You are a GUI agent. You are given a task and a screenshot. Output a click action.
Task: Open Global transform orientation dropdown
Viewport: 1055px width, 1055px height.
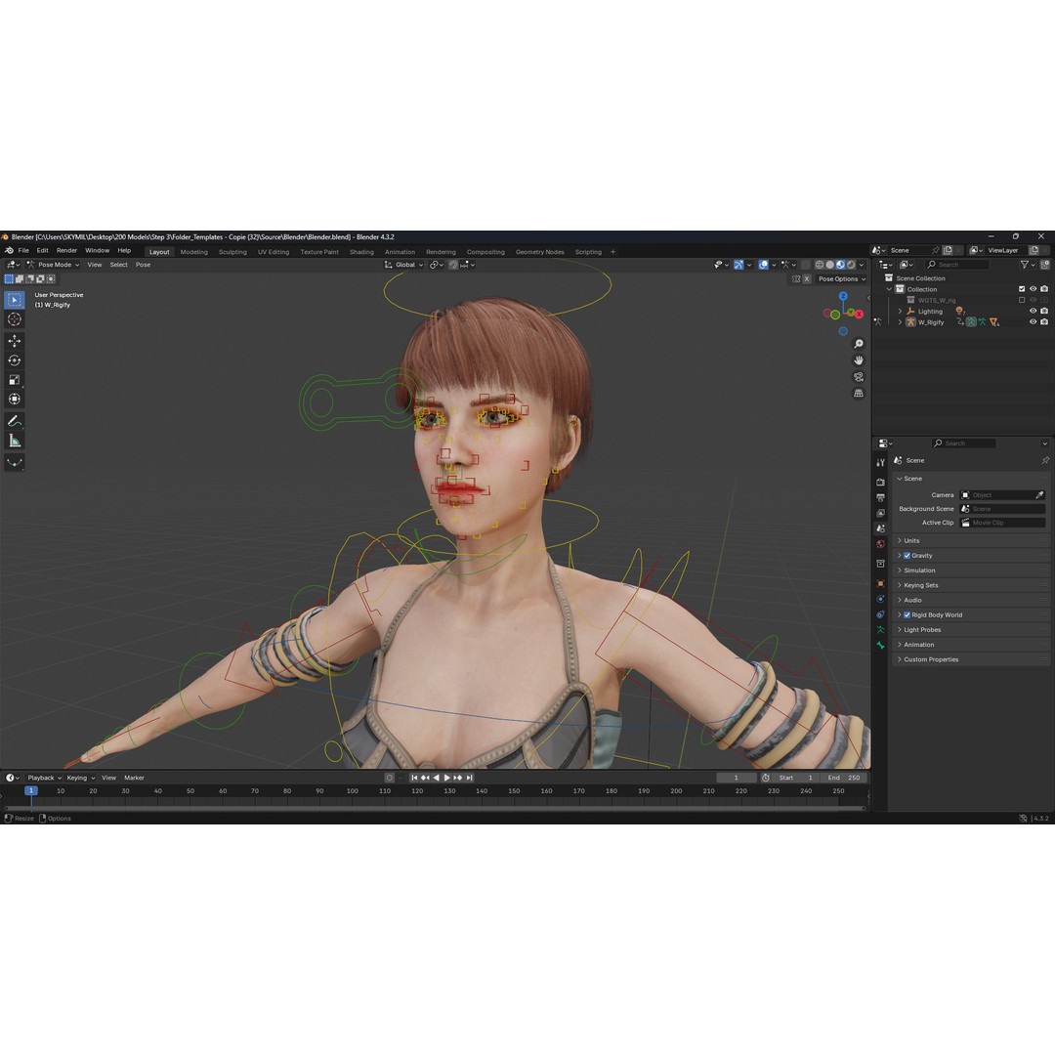click(403, 265)
